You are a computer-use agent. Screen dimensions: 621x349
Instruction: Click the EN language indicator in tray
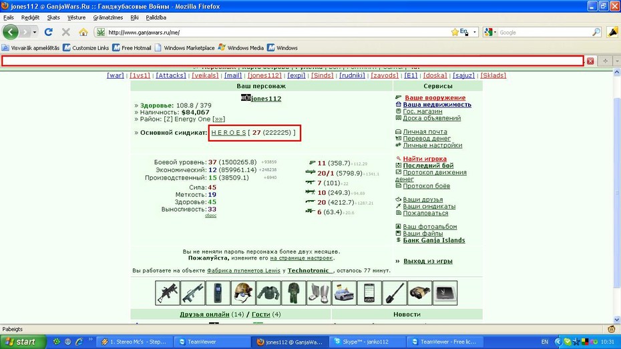(545, 342)
